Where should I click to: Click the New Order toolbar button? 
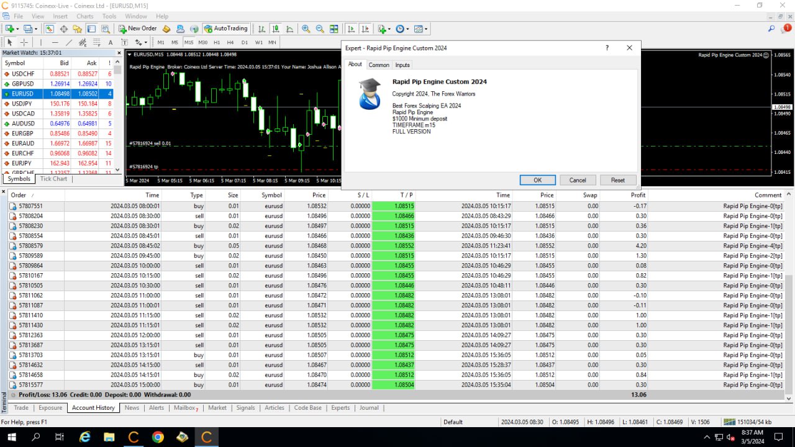click(138, 29)
